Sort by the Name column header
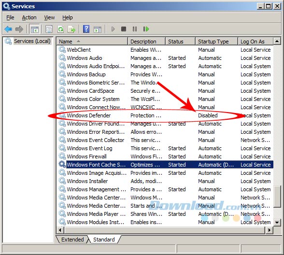Viewport: 284px width, 255px height. [x=92, y=42]
